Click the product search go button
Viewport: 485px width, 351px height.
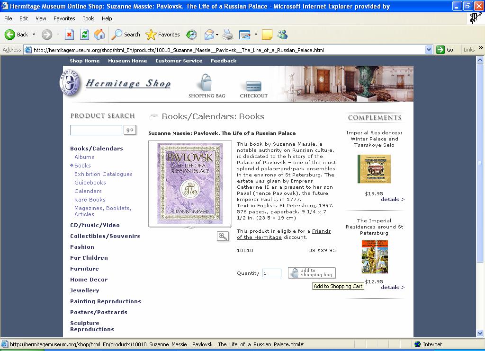tap(130, 130)
